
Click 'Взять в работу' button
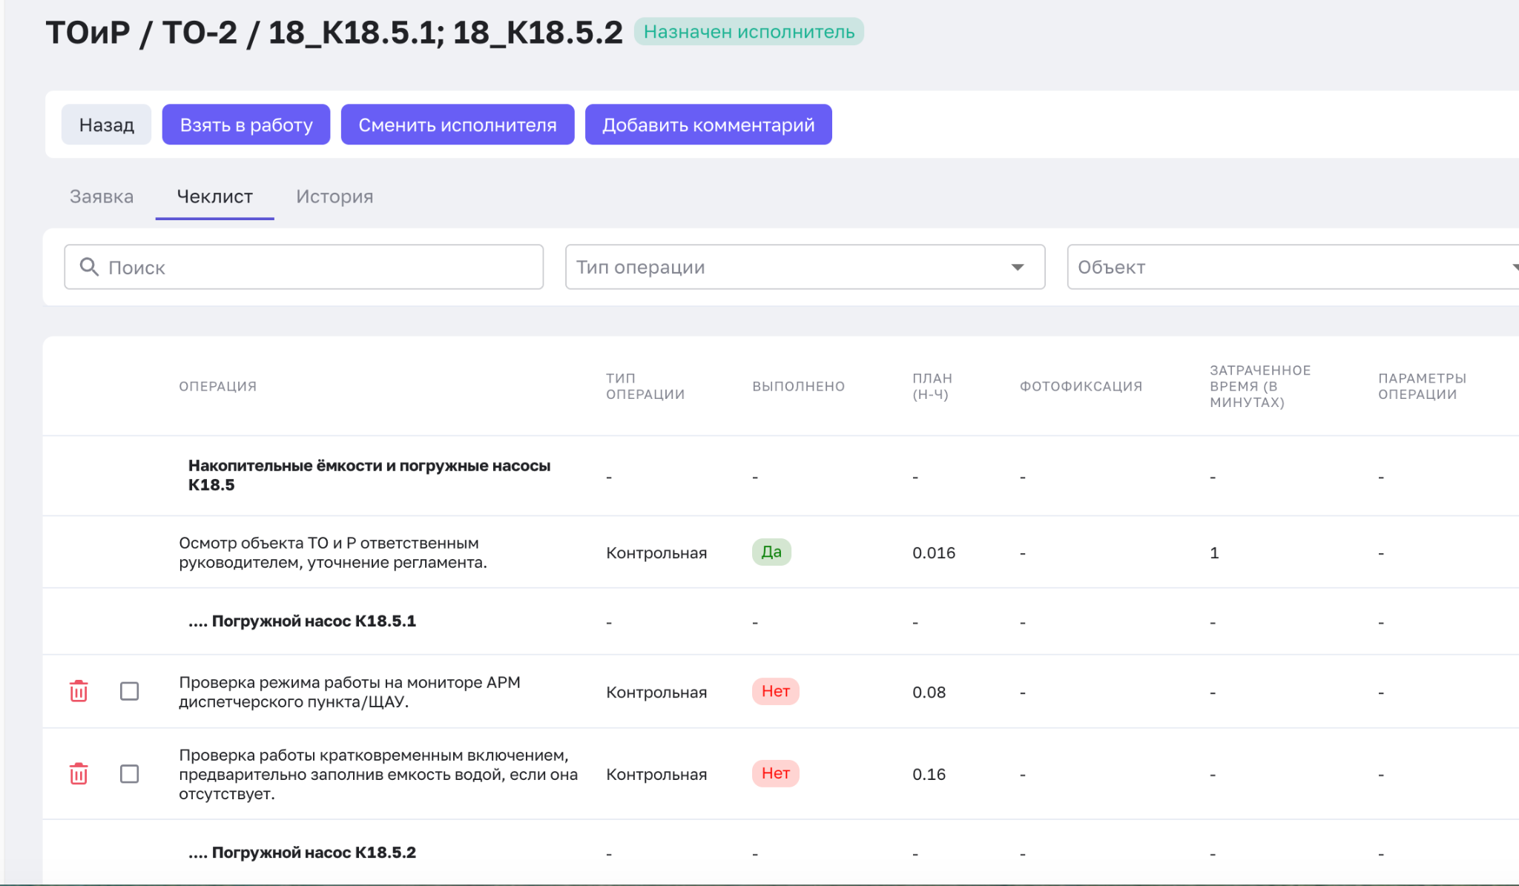coord(246,125)
